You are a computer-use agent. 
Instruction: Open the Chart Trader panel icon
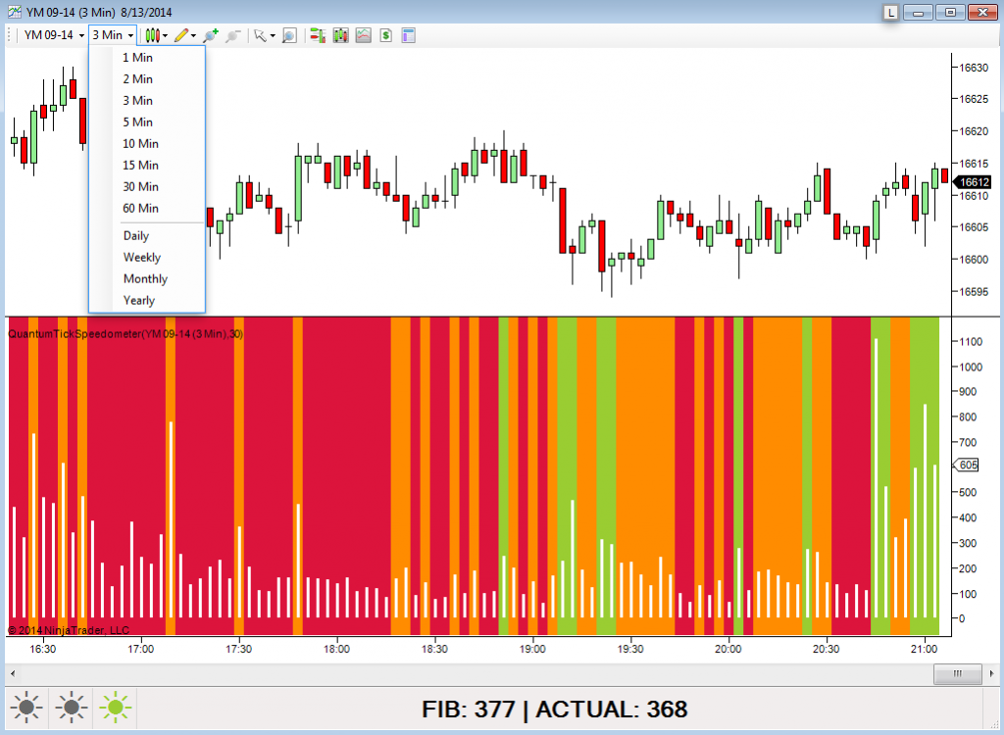click(x=316, y=35)
